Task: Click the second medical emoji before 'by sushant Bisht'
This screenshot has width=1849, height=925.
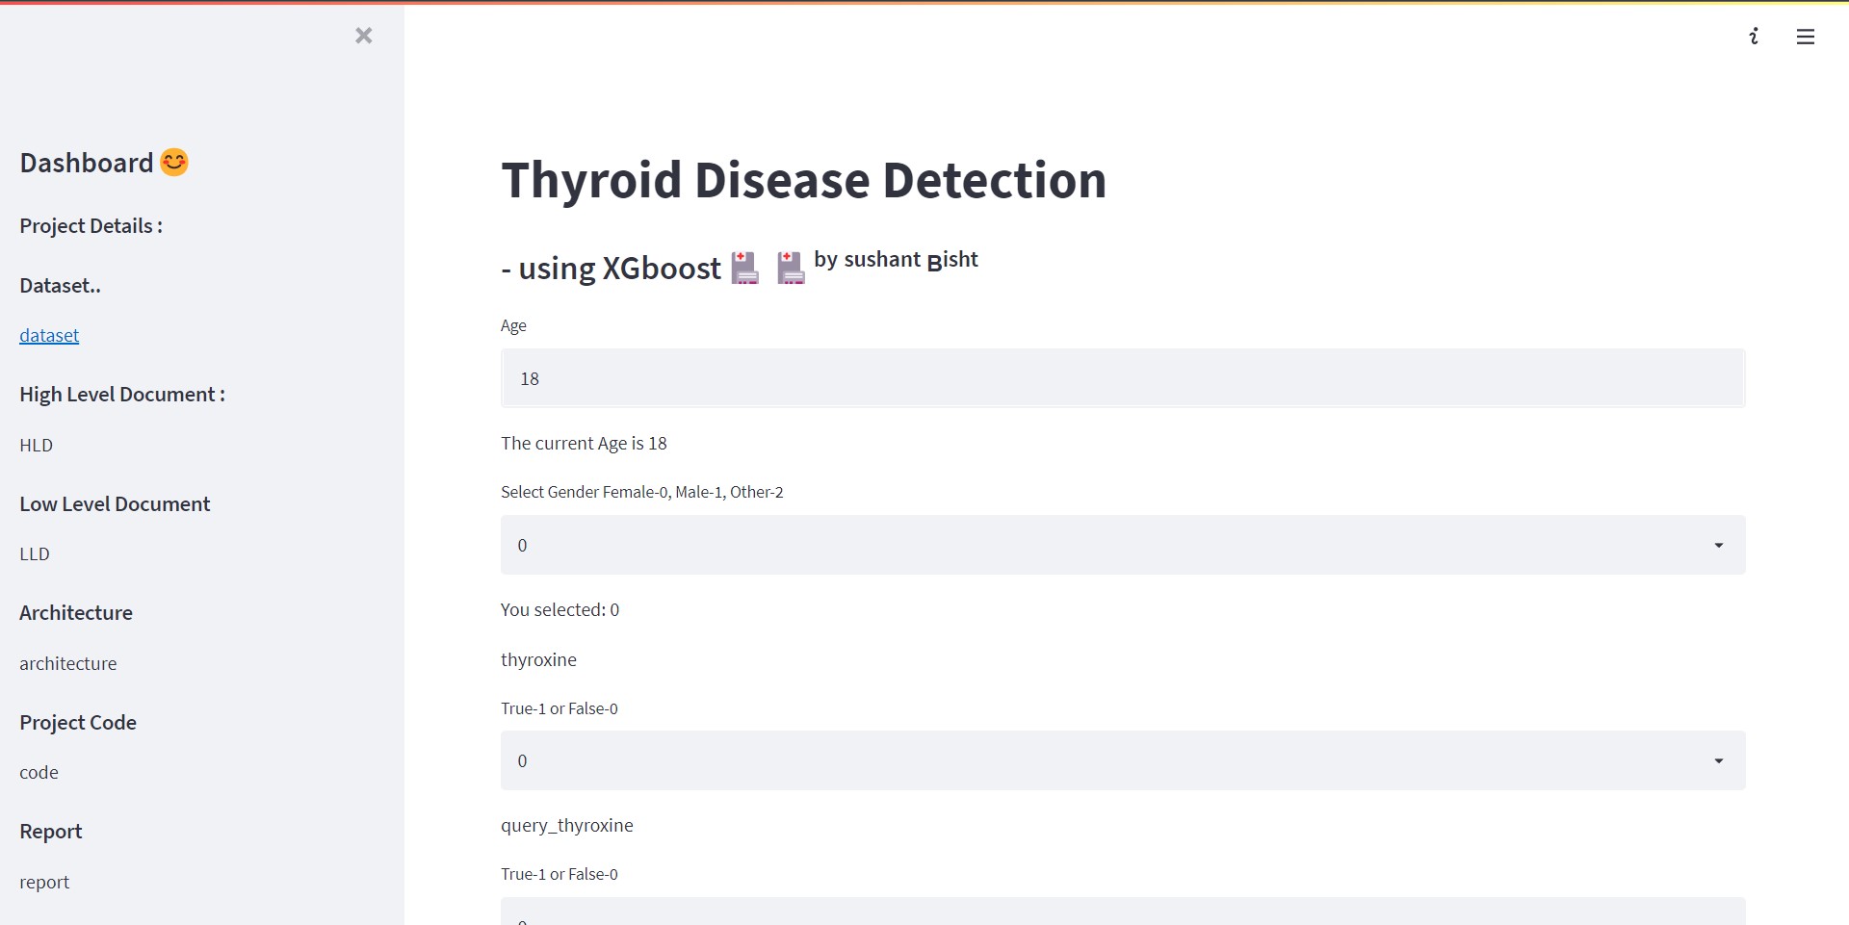Action: 790,268
